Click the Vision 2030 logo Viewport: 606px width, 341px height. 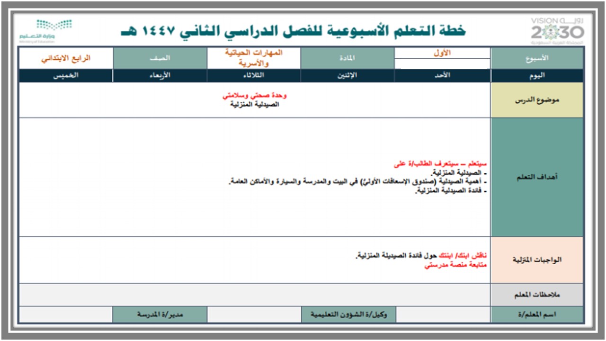pos(557,31)
